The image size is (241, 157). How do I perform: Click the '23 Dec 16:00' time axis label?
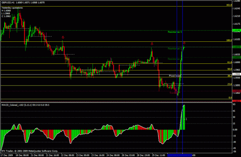click(98, 155)
